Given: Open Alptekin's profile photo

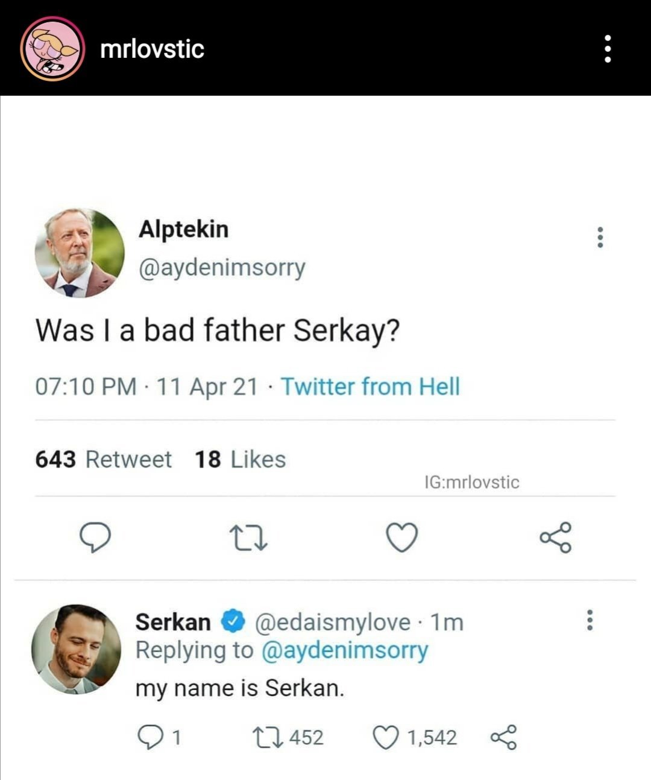Looking at the screenshot, I should (80, 253).
